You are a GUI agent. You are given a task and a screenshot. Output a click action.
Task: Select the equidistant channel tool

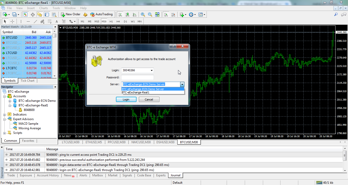coord(43,21)
